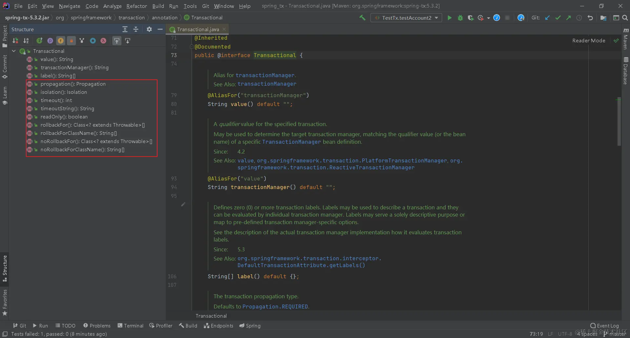Run TestTx.testAccount2 with the green play button
Image resolution: width=630 pixels, height=338 pixels.
[450, 18]
